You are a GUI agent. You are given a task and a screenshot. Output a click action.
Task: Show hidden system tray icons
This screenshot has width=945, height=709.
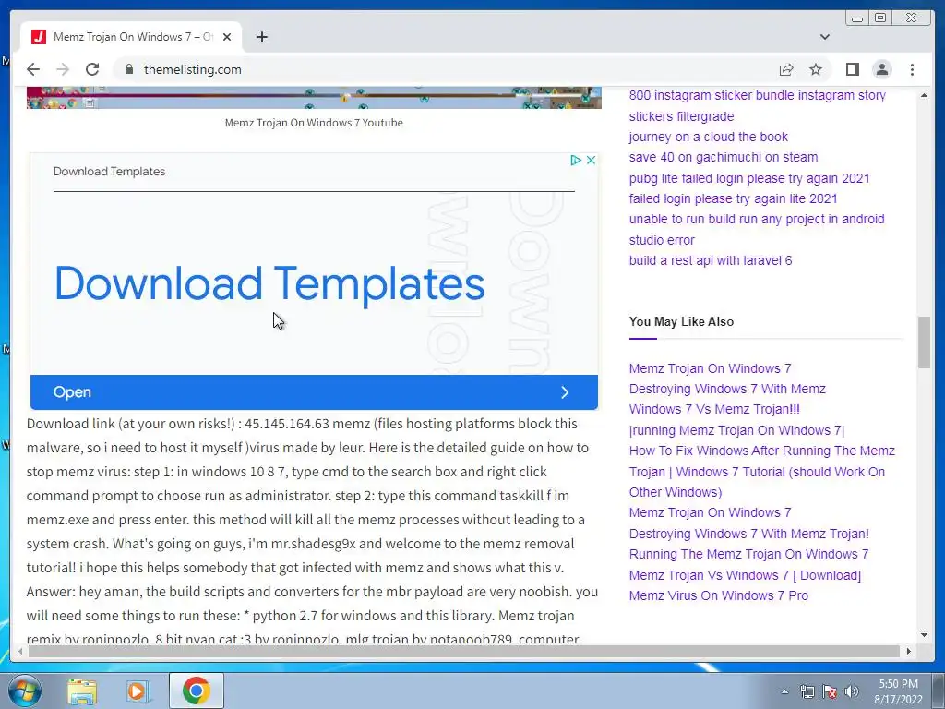point(784,692)
